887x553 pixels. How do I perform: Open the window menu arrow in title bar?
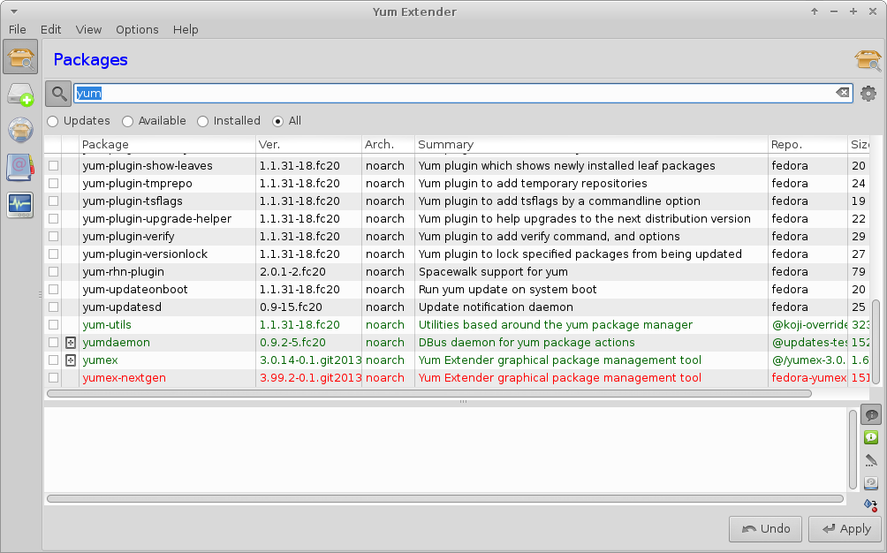pos(14,11)
